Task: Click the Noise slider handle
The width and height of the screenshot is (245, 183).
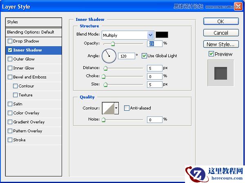Action: (104, 120)
